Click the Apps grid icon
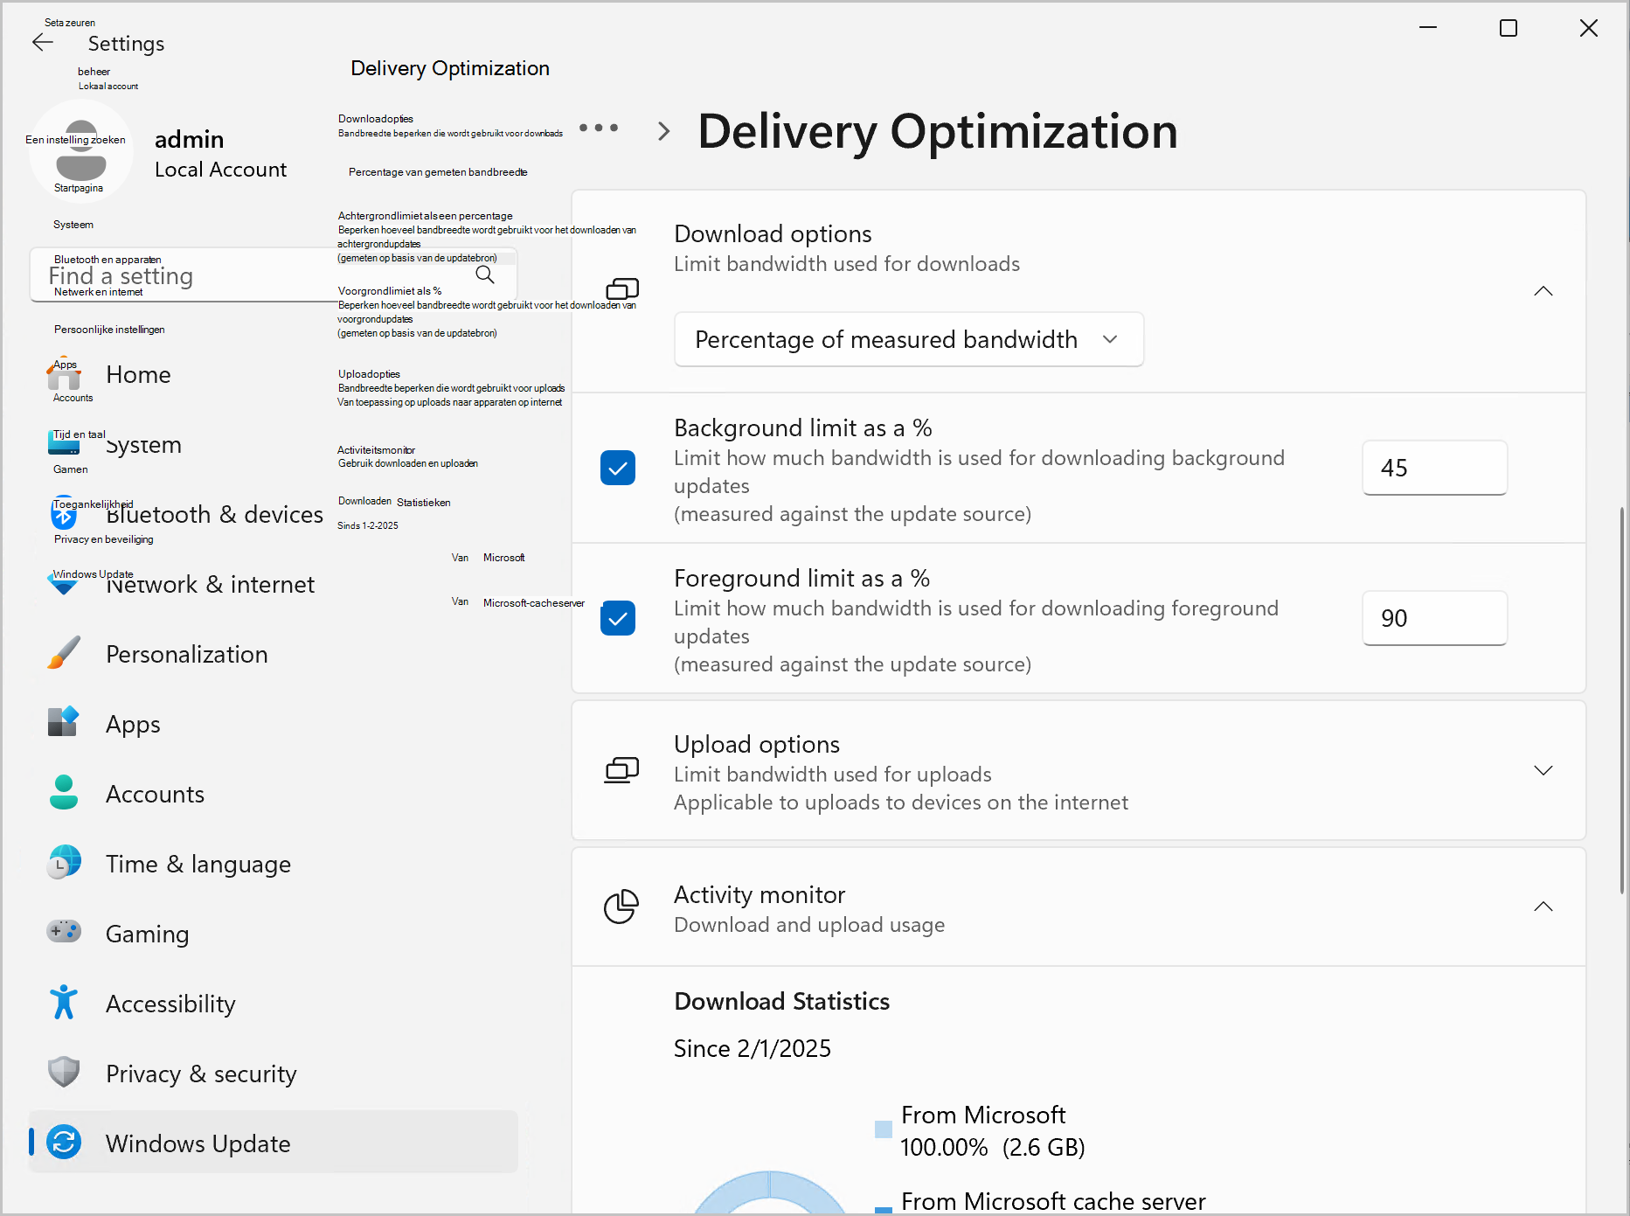This screenshot has width=1630, height=1216. pos(64,723)
